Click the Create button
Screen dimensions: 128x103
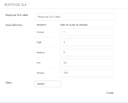pos(110,93)
